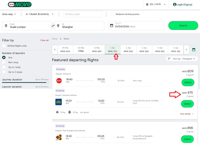This screenshot has height=145, width=200.
Task: Open Sort by Cheapest dropdown
Action: coord(182,59)
